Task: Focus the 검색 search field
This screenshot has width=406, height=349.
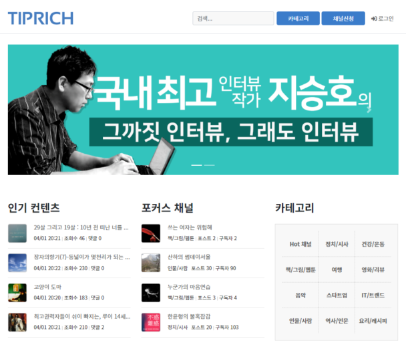Action: 233,19
